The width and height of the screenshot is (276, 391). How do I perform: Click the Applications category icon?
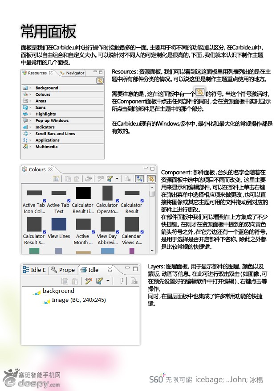tap(25, 140)
